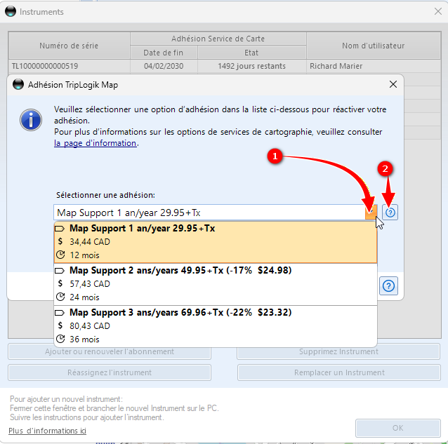Click the 36 mois duration line
Viewport: 448px width, 444px height.
pos(84,339)
